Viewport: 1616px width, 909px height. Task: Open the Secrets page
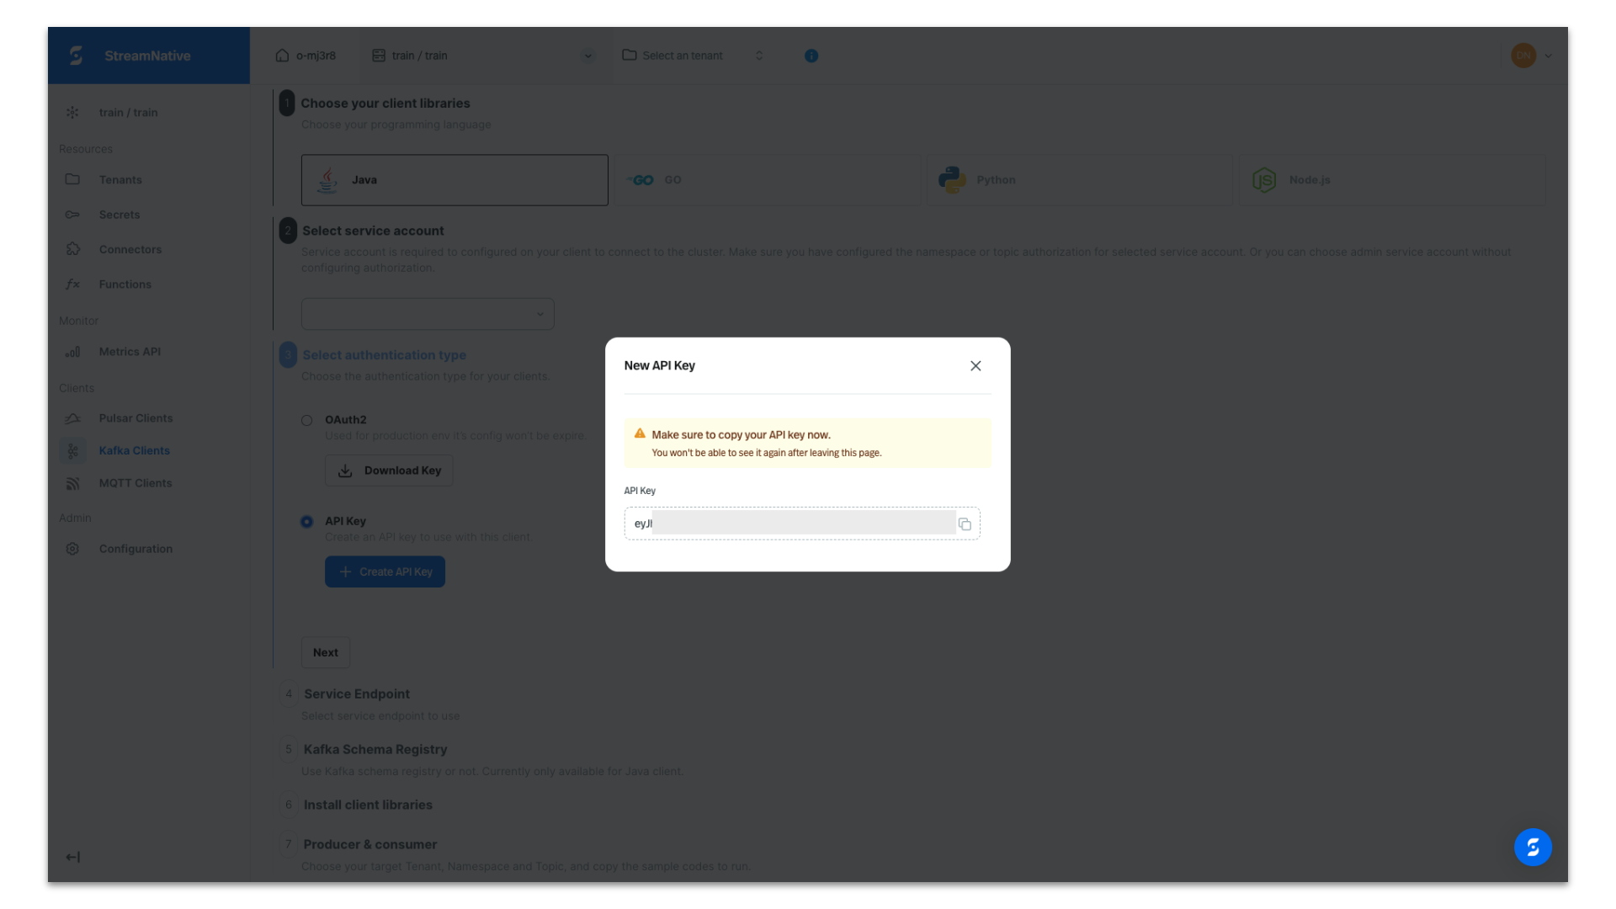click(120, 215)
